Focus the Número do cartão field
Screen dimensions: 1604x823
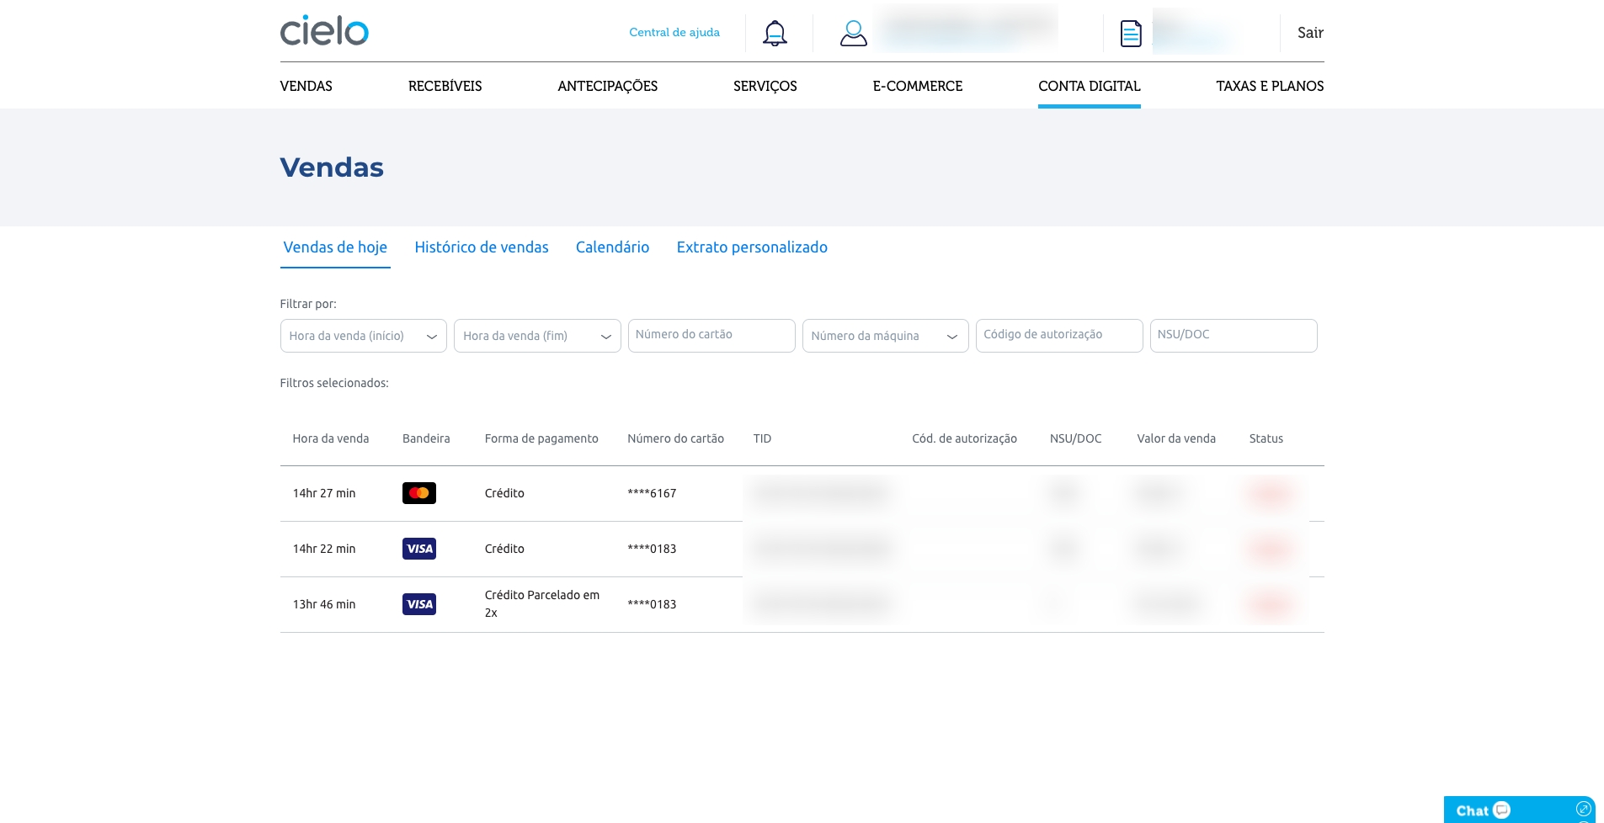(711, 335)
